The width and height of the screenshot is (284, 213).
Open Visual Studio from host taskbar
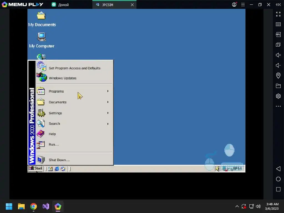[x=46, y=206]
